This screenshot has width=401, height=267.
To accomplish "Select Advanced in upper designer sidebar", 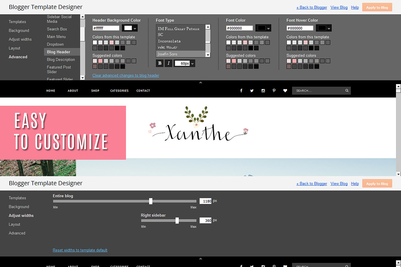I will click(x=18, y=57).
